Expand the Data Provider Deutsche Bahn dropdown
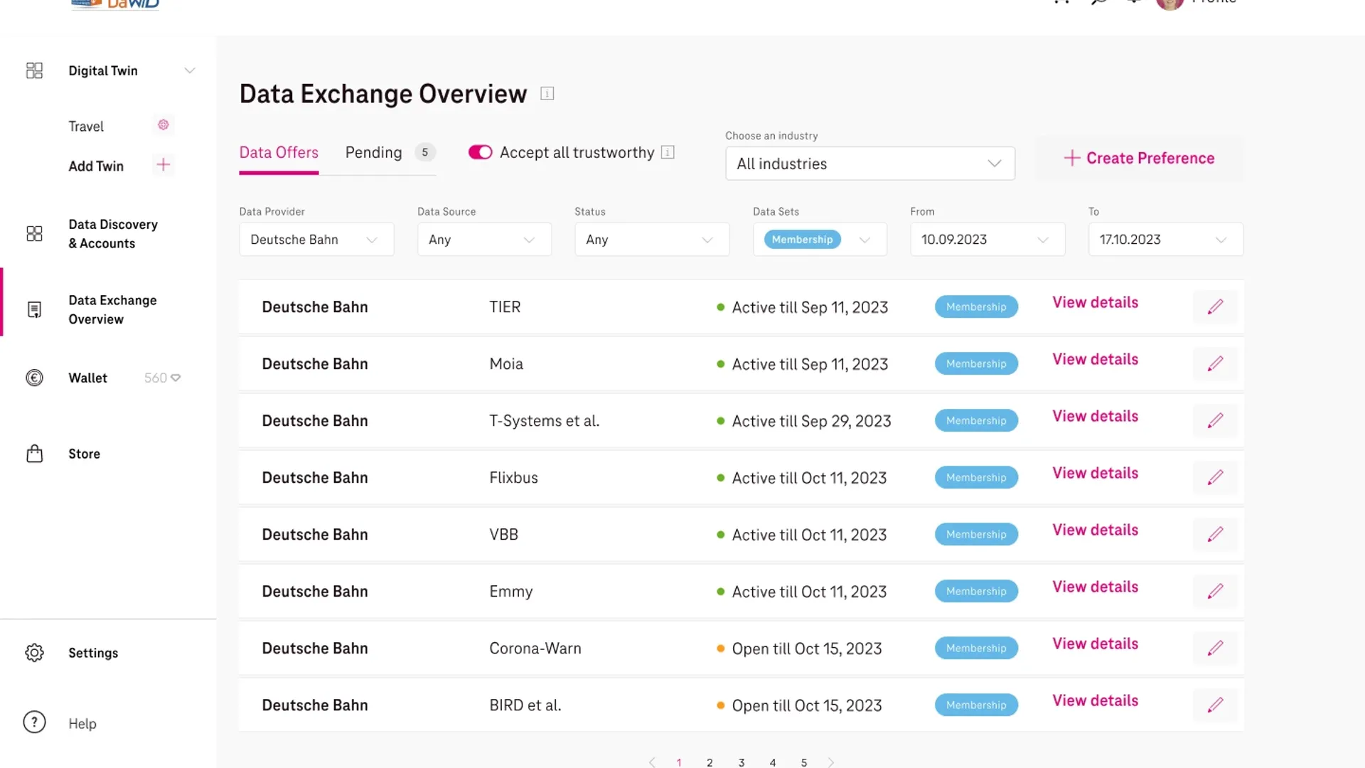Screen dimensions: 1365x768 tap(316, 240)
